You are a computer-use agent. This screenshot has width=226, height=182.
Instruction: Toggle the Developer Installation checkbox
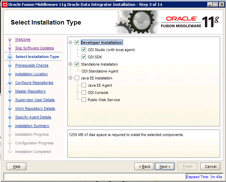(x=77, y=42)
